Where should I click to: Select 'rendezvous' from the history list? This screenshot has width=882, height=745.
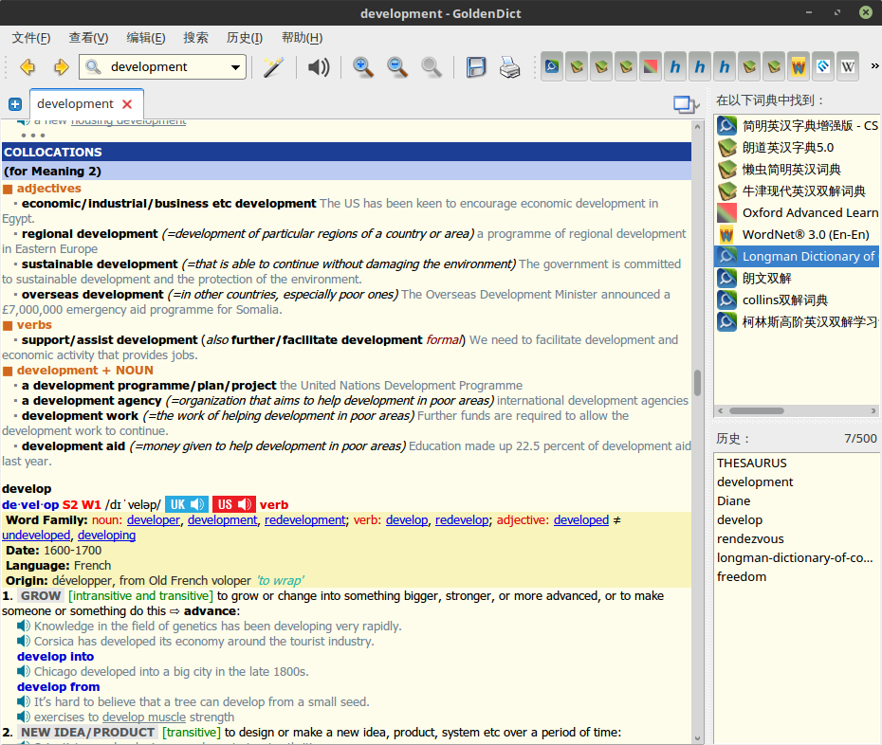point(750,538)
